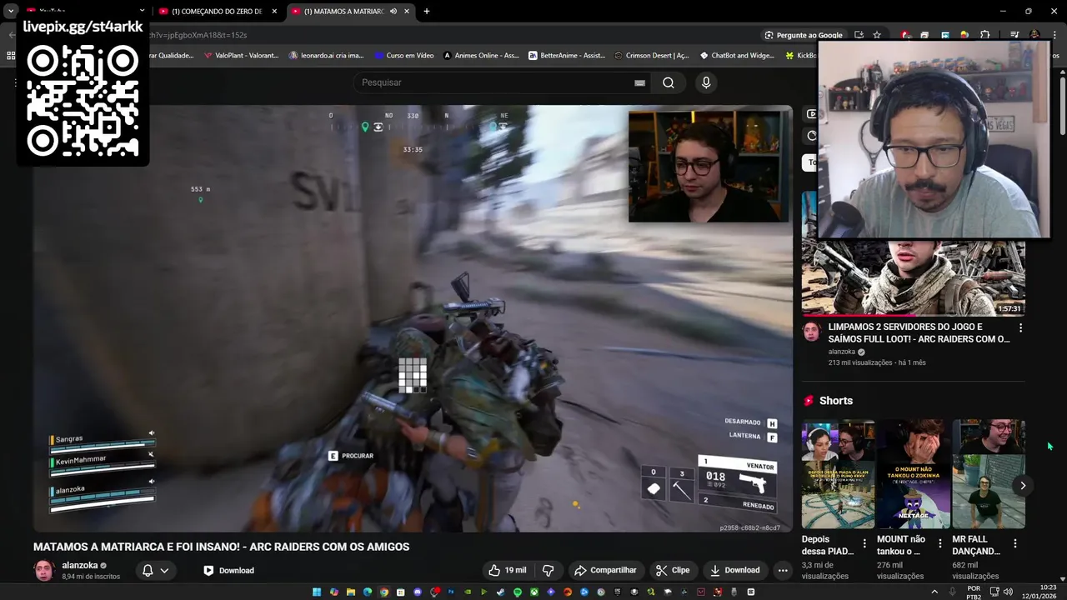This screenshot has height=600, width=1067.
Task: Bookmark this page with the star icon
Action: (x=877, y=35)
